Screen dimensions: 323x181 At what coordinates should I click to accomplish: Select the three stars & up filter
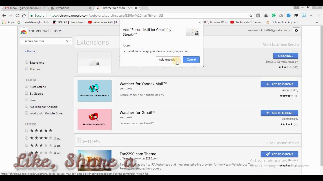tap(26, 145)
